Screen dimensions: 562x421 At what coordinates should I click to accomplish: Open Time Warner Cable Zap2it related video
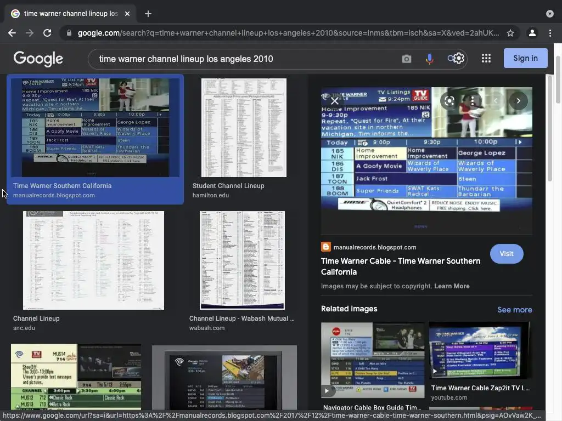pyautogui.click(x=480, y=350)
